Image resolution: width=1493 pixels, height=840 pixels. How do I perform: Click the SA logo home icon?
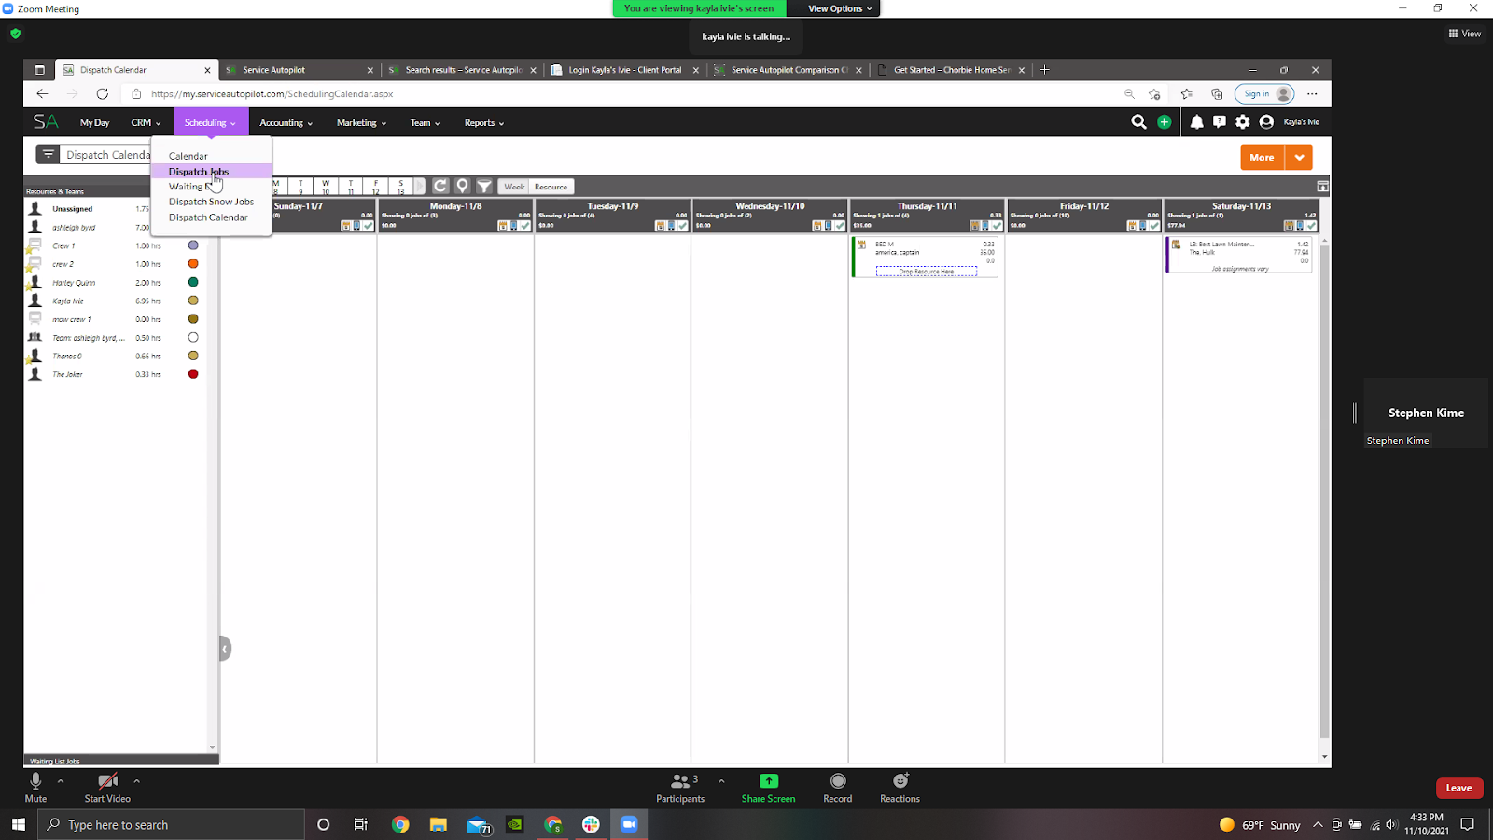(45, 122)
